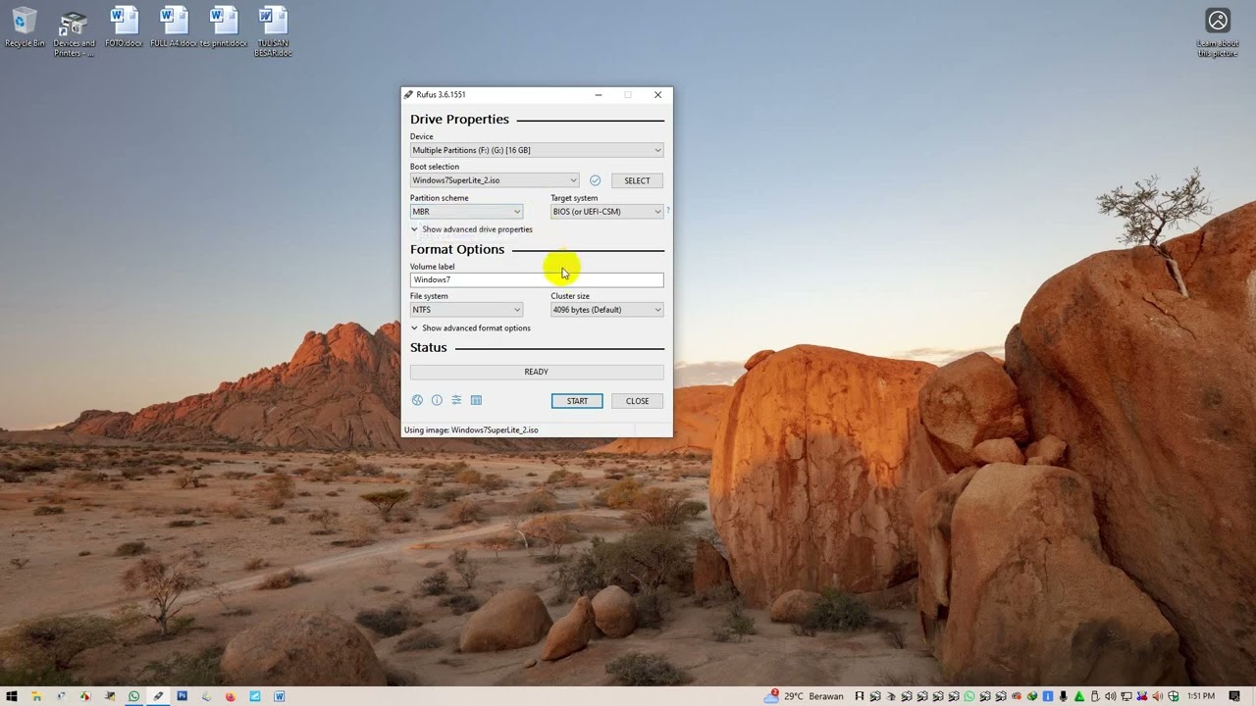Screen dimensions: 1256x706
Task: Open Firefox from the taskbar
Action: pyautogui.click(x=231, y=696)
